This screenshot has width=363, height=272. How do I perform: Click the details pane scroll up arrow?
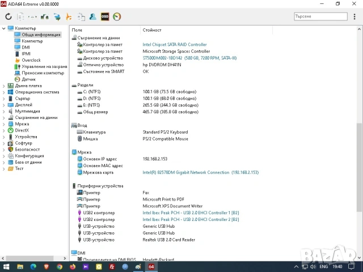(359, 29)
